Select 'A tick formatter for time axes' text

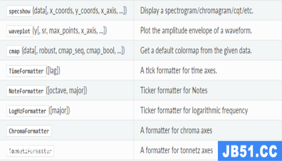178,70
